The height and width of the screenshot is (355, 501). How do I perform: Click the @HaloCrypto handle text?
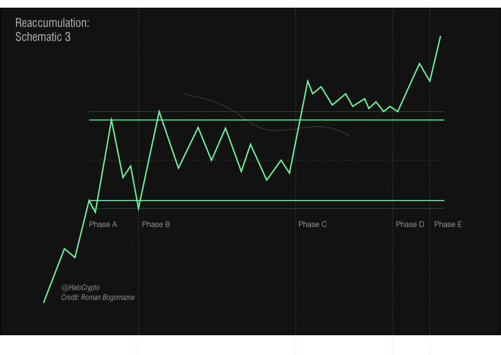80,287
